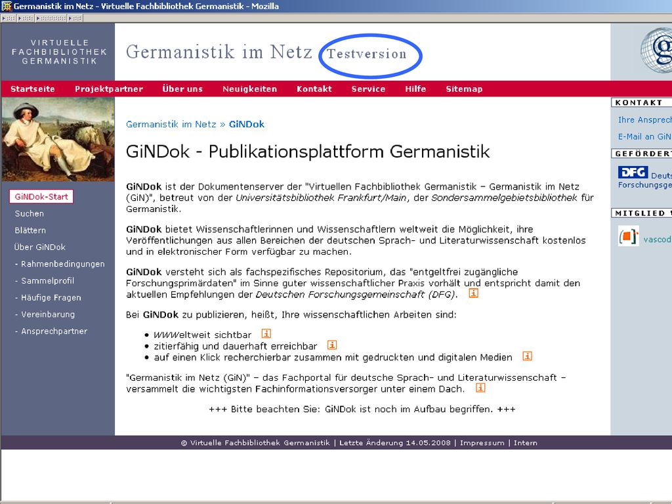Open Blättern in the left sidebar
The image size is (672, 504).
[30, 230]
